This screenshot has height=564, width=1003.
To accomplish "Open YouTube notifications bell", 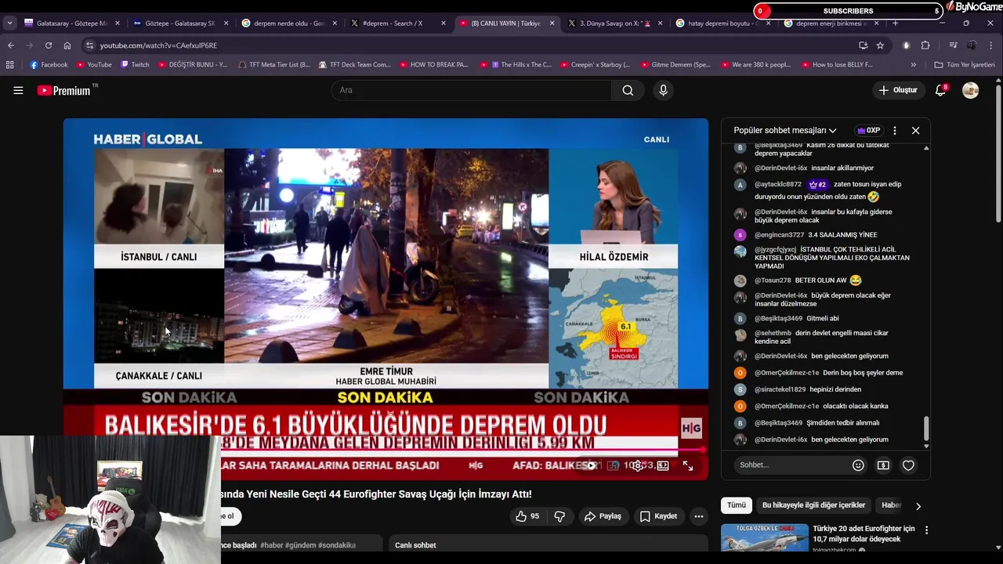I will (940, 90).
